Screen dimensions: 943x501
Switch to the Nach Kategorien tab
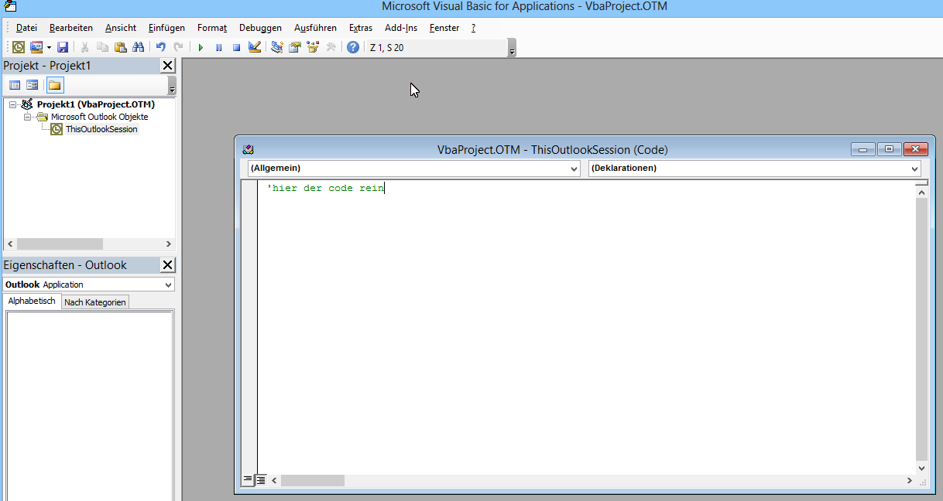95,302
